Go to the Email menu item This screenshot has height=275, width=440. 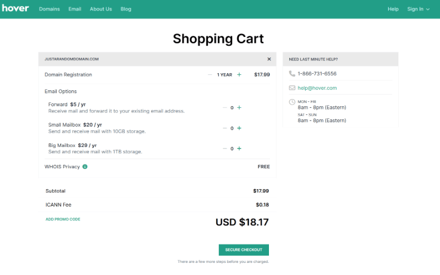coord(75,9)
